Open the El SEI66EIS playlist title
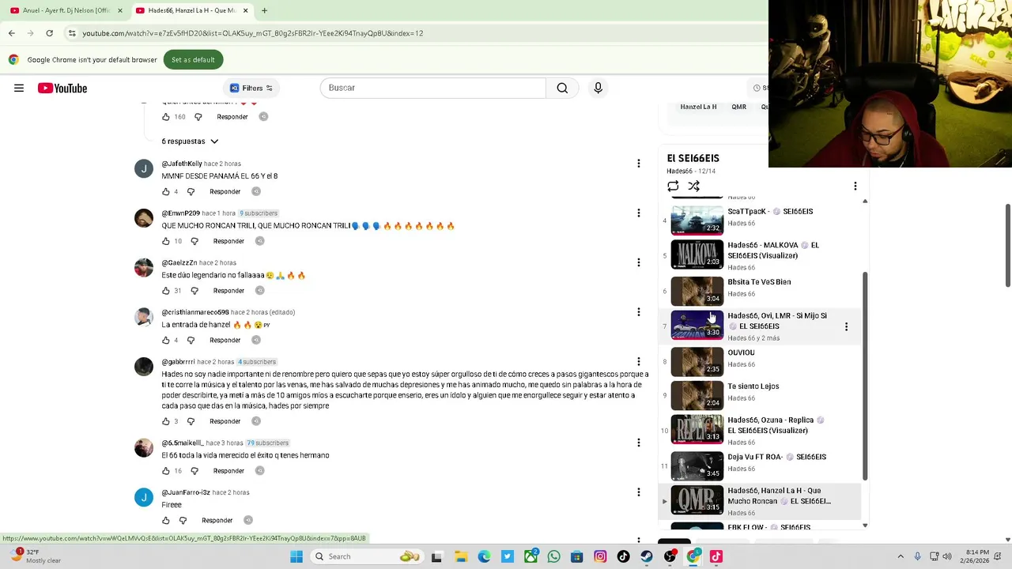The image size is (1012, 569). pyautogui.click(x=693, y=158)
